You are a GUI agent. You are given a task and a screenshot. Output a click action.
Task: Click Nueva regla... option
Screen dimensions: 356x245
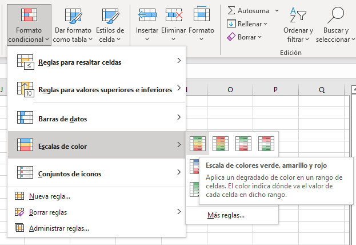coord(50,197)
